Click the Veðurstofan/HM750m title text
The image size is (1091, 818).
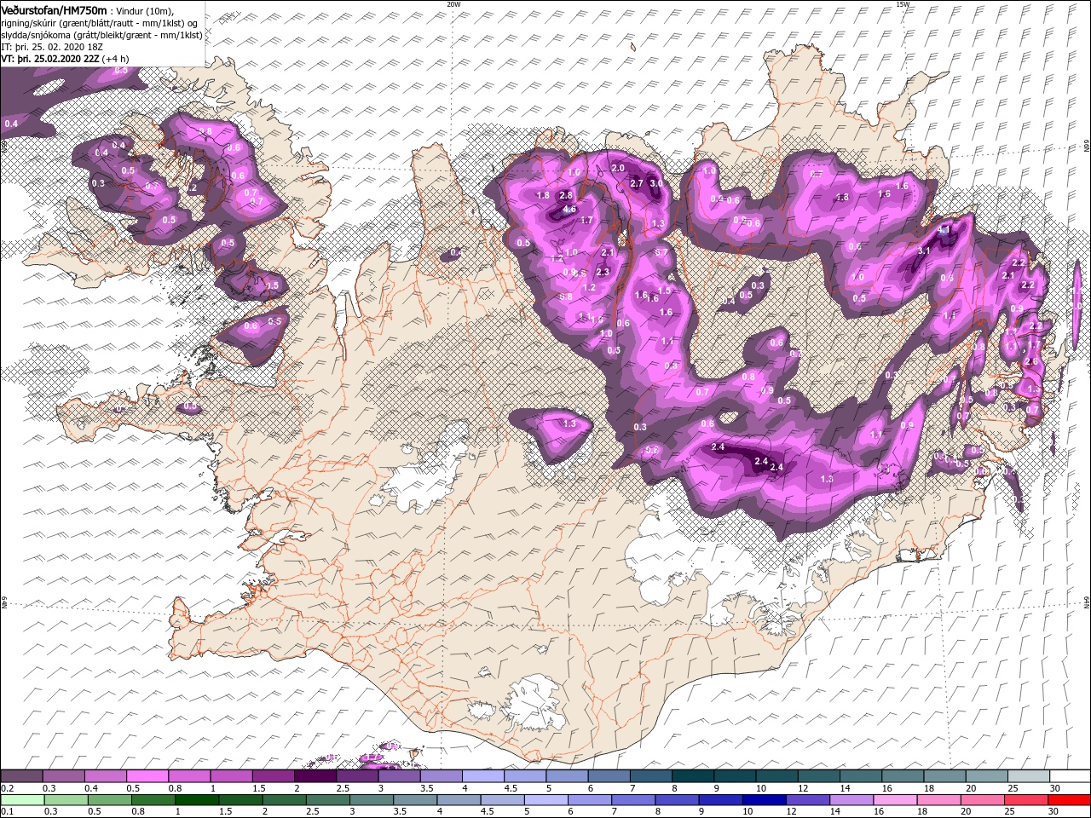(x=54, y=9)
